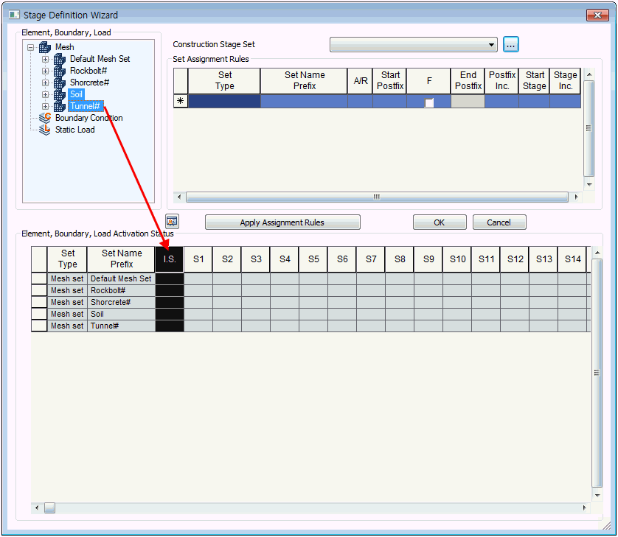Collapse the Mesh tree node
Screen dimensions: 618x537
point(31,47)
